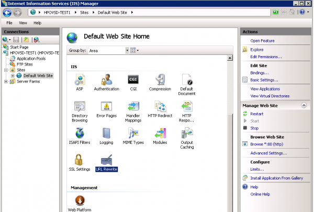Open the Web Platform Installer icon

(x=80, y=204)
